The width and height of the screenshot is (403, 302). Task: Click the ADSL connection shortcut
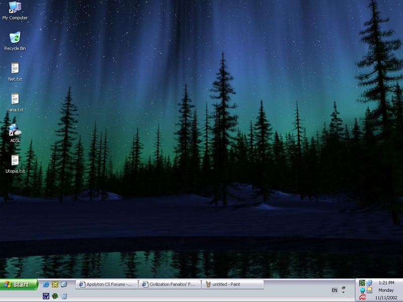coord(15,130)
